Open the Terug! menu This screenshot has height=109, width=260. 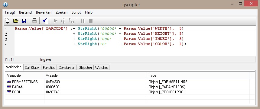pyautogui.click(x=10, y=12)
